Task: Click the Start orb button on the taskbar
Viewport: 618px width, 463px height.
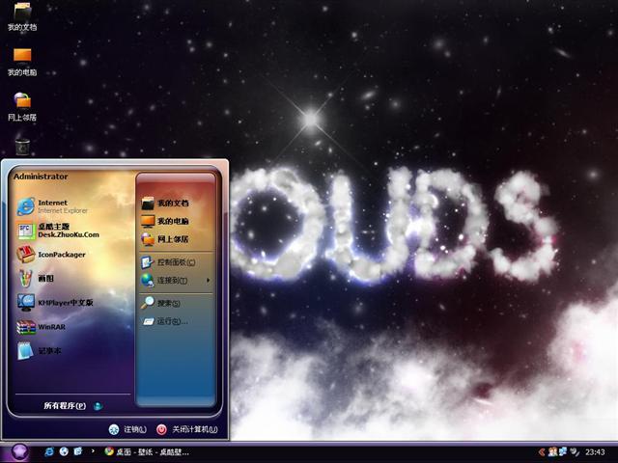Action: 19,452
